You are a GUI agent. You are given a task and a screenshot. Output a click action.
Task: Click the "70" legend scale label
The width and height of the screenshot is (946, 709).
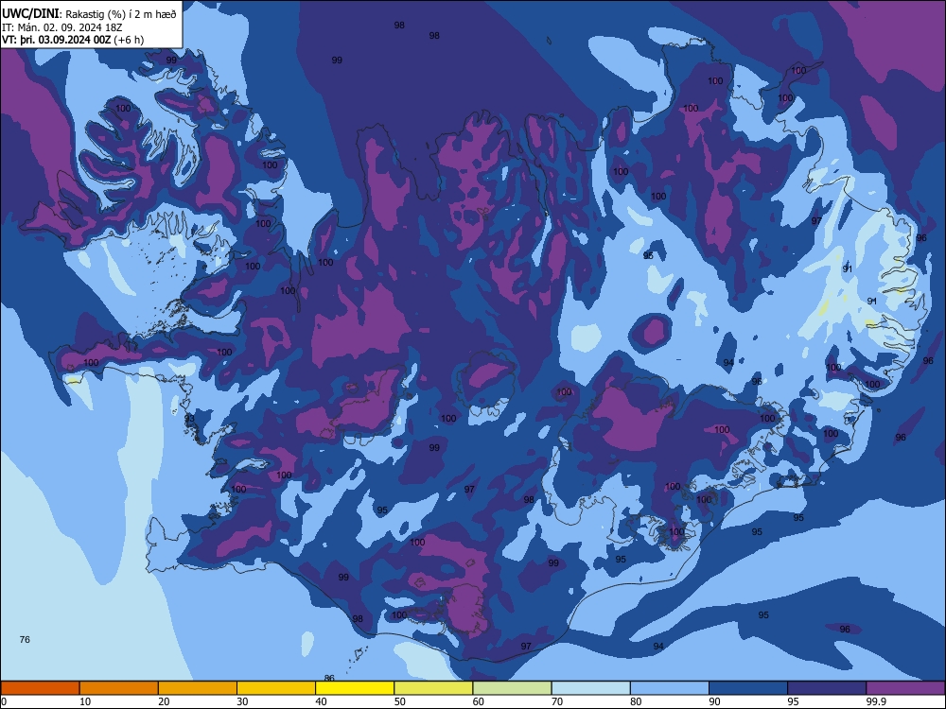[557, 701]
